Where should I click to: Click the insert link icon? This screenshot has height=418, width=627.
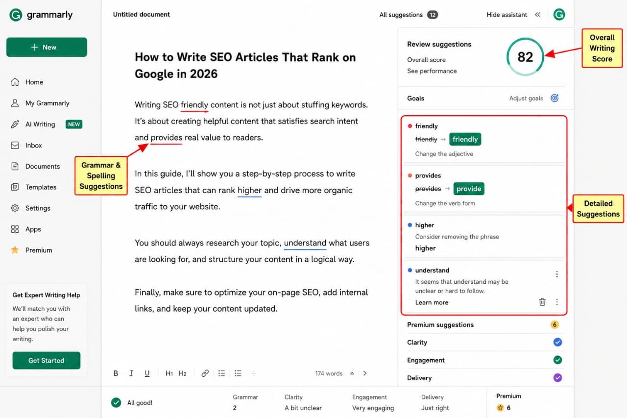tap(205, 373)
